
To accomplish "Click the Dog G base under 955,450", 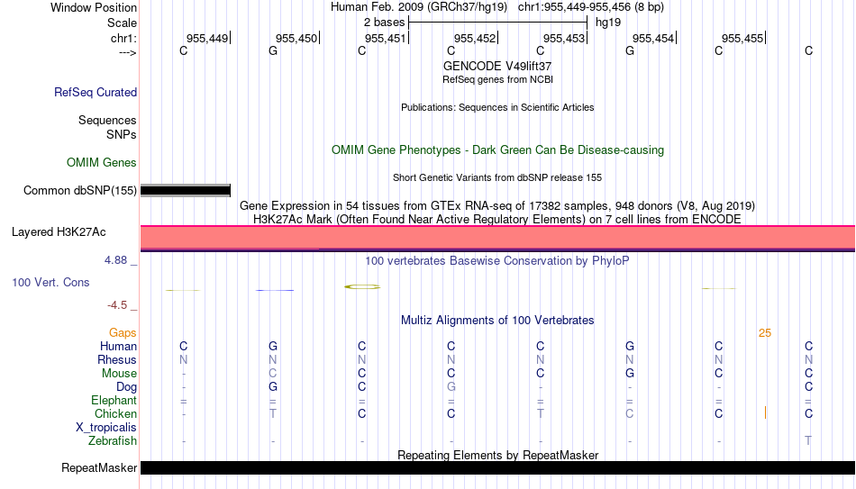I will pyautogui.click(x=273, y=386).
